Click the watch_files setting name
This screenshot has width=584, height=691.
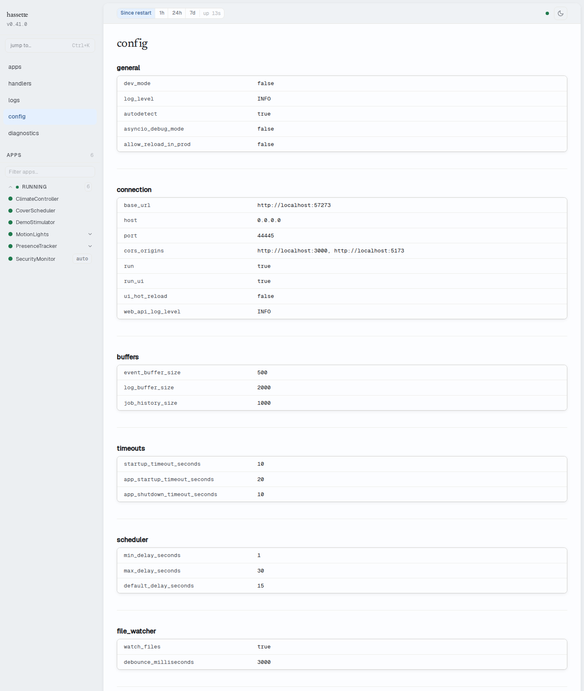(x=142, y=647)
